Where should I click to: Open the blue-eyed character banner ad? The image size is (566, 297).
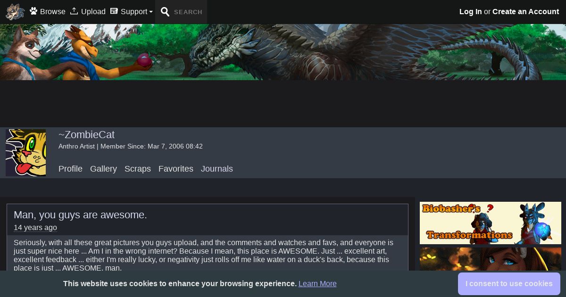coord(491,259)
